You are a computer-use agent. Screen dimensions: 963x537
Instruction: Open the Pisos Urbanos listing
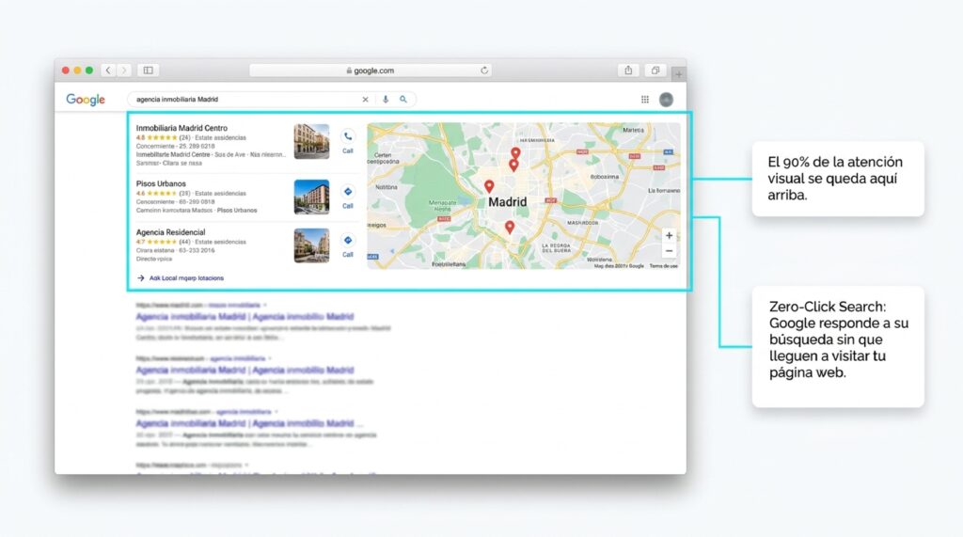tap(161, 183)
